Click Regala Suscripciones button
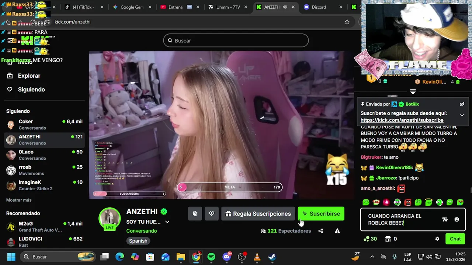472x265 pixels. click(258, 213)
